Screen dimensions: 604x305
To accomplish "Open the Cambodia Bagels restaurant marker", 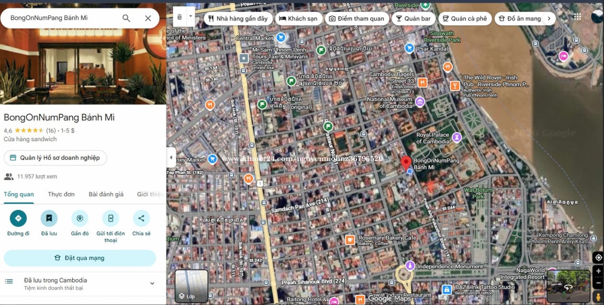I will pos(422,83).
